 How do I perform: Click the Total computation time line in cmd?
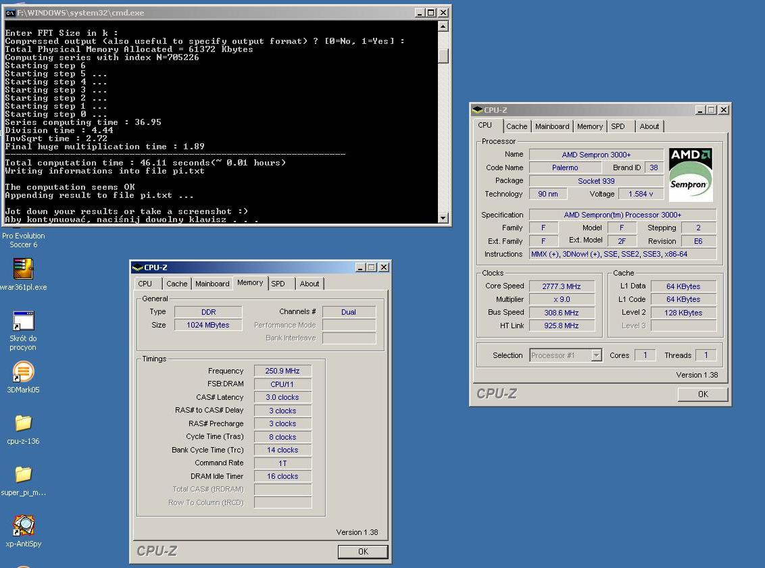click(x=145, y=163)
